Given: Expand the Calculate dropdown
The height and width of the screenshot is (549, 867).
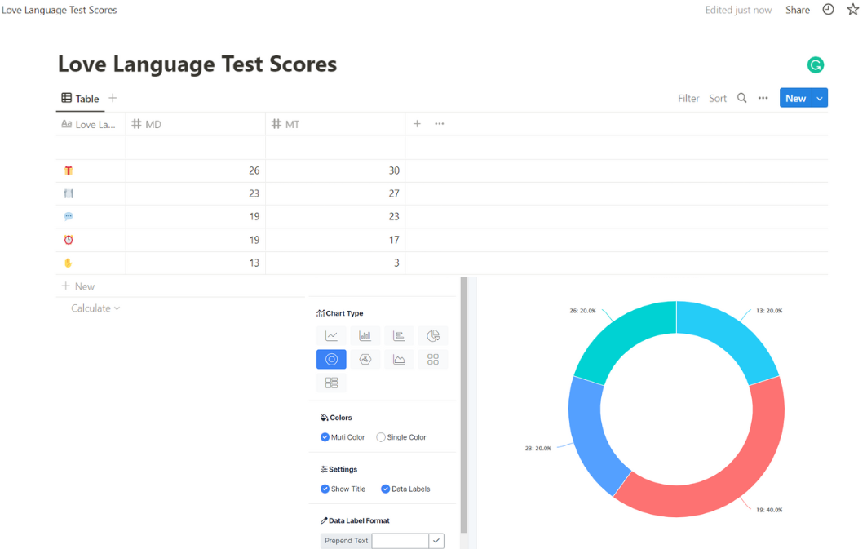Looking at the screenshot, I should (95, 308).
